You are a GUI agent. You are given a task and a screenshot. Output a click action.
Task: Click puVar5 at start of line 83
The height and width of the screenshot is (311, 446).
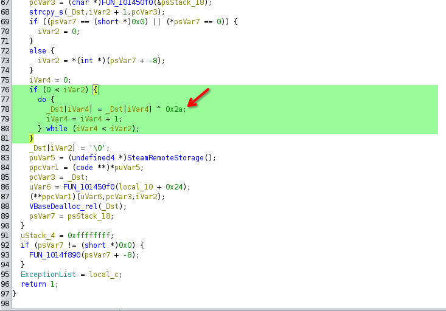tap(42, 158)
